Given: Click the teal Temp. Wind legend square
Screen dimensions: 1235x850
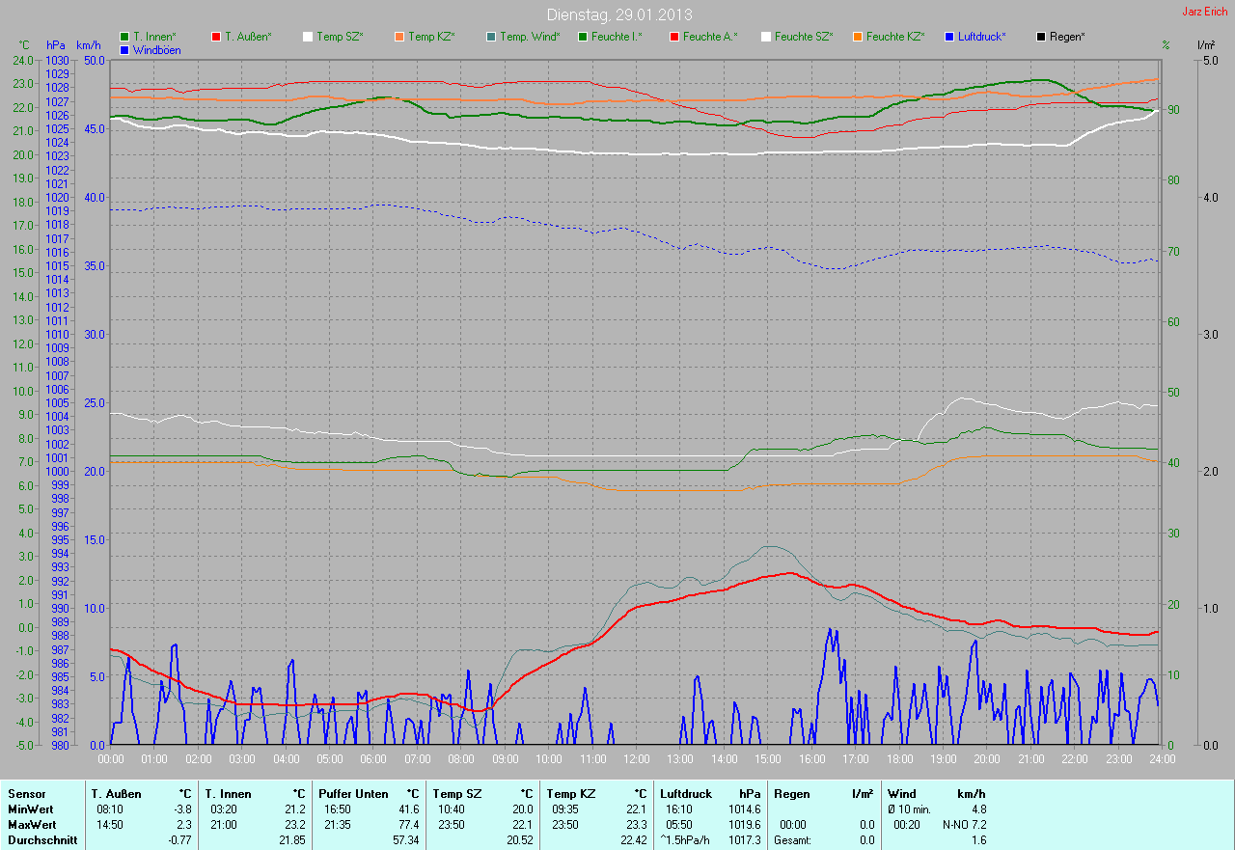Looking at the screenshot, I should pyautogui.click(x=491, y=37).
